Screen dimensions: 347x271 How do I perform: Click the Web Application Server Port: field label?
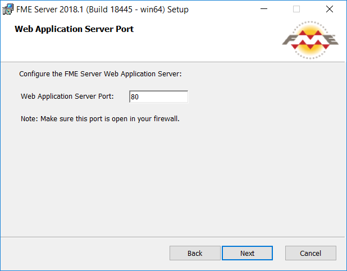[67, 97]
